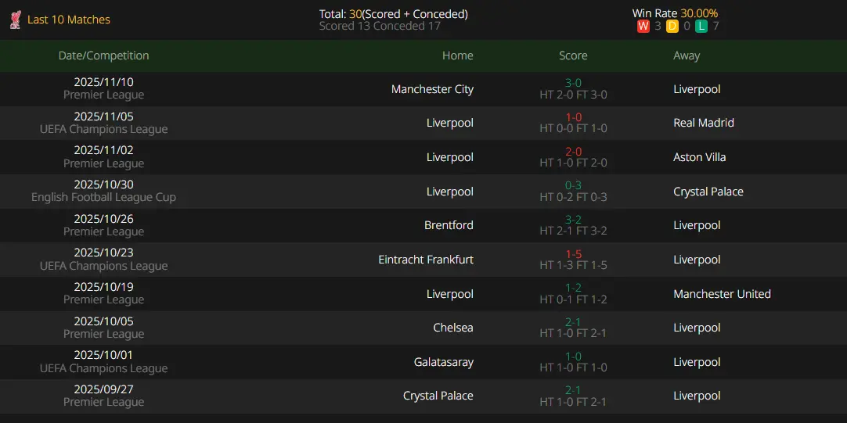
Task: Click the 3-0 score versus Manchester City
Action: coord(573,83)
